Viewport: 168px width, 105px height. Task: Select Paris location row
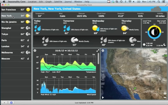click(16, 40)
